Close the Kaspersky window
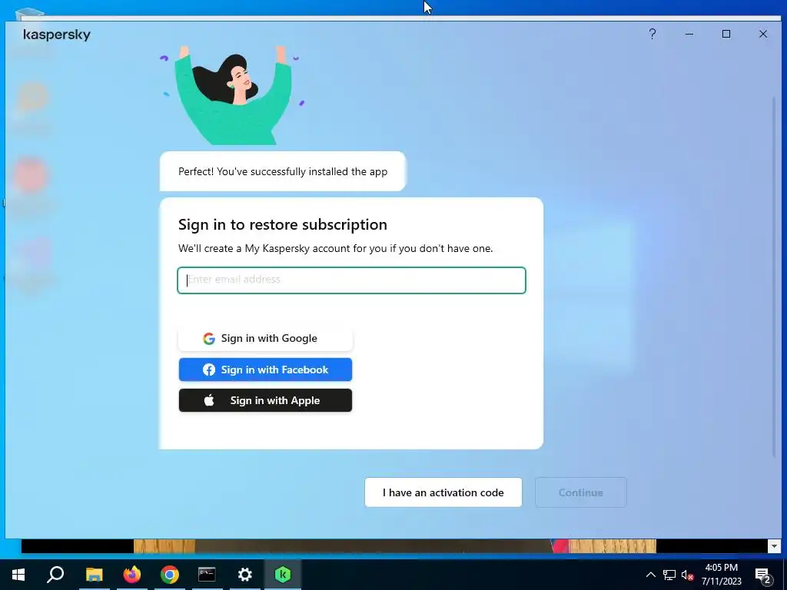The image size is (787, 590). 763,34
